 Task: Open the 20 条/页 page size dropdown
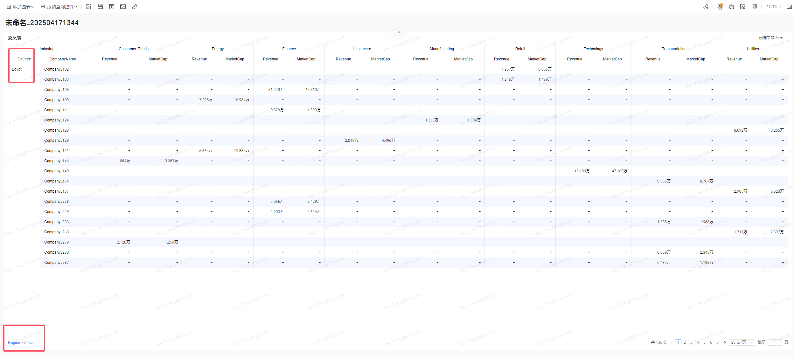pyautogui.click(x=742, y=342)
